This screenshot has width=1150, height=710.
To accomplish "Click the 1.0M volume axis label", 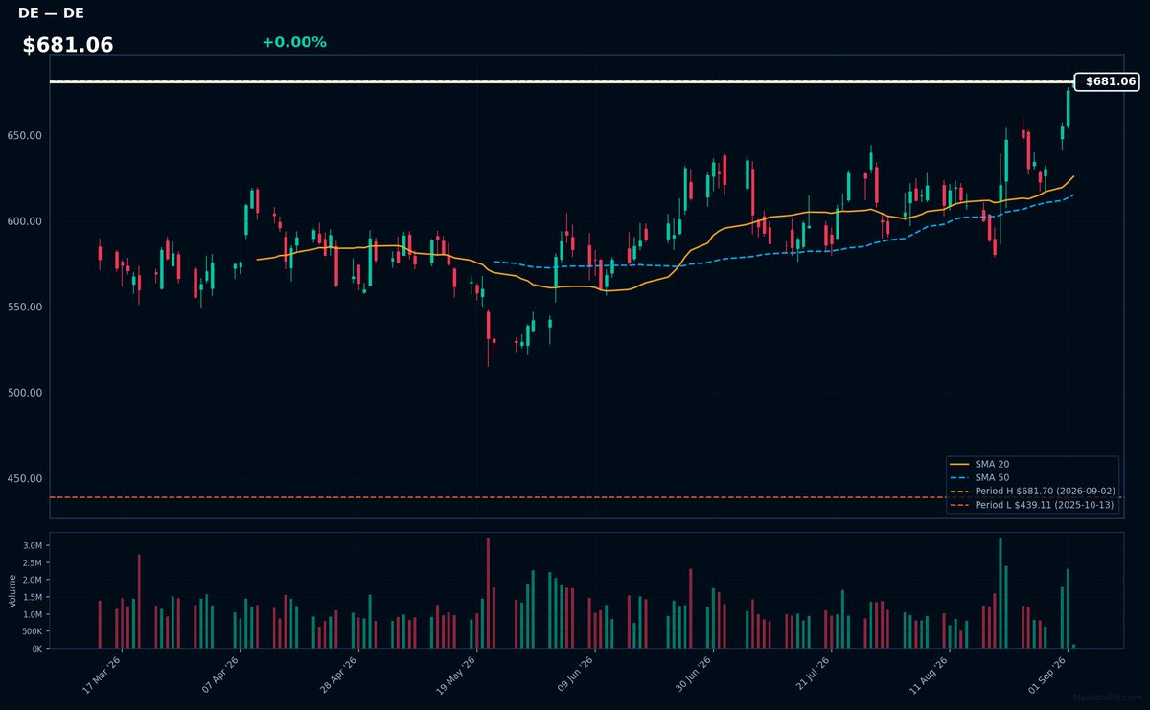I will click(x=32, y=615).
